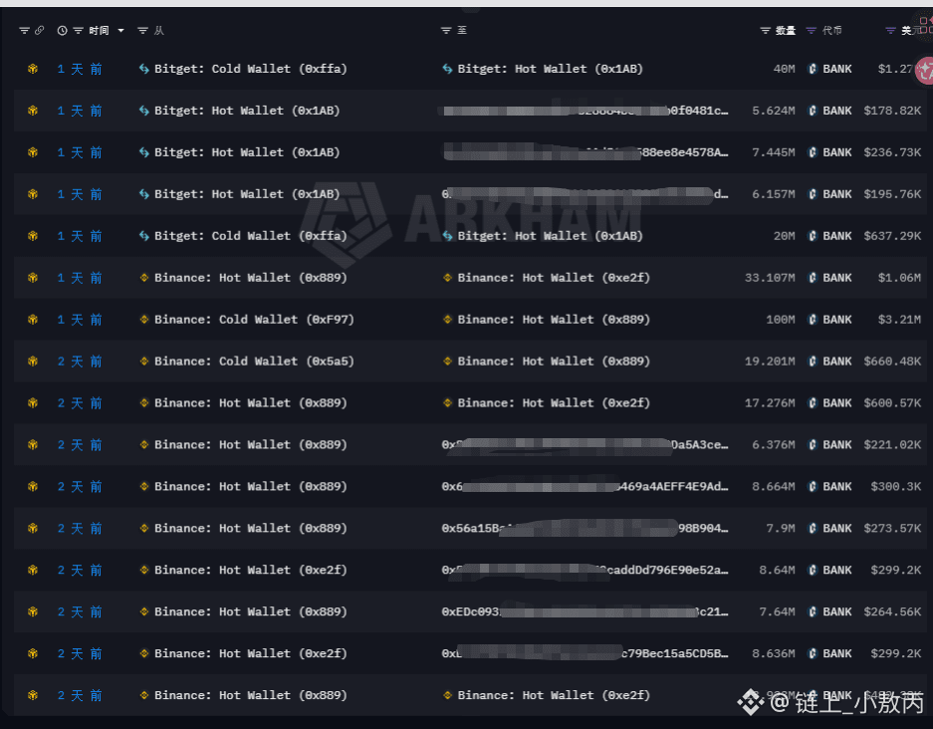Open recipient Bitget: Hot Wallet (0x1AB) in 40M row
Image resolution: width=933 pixels, height=729 pixels.
(551, 69)
